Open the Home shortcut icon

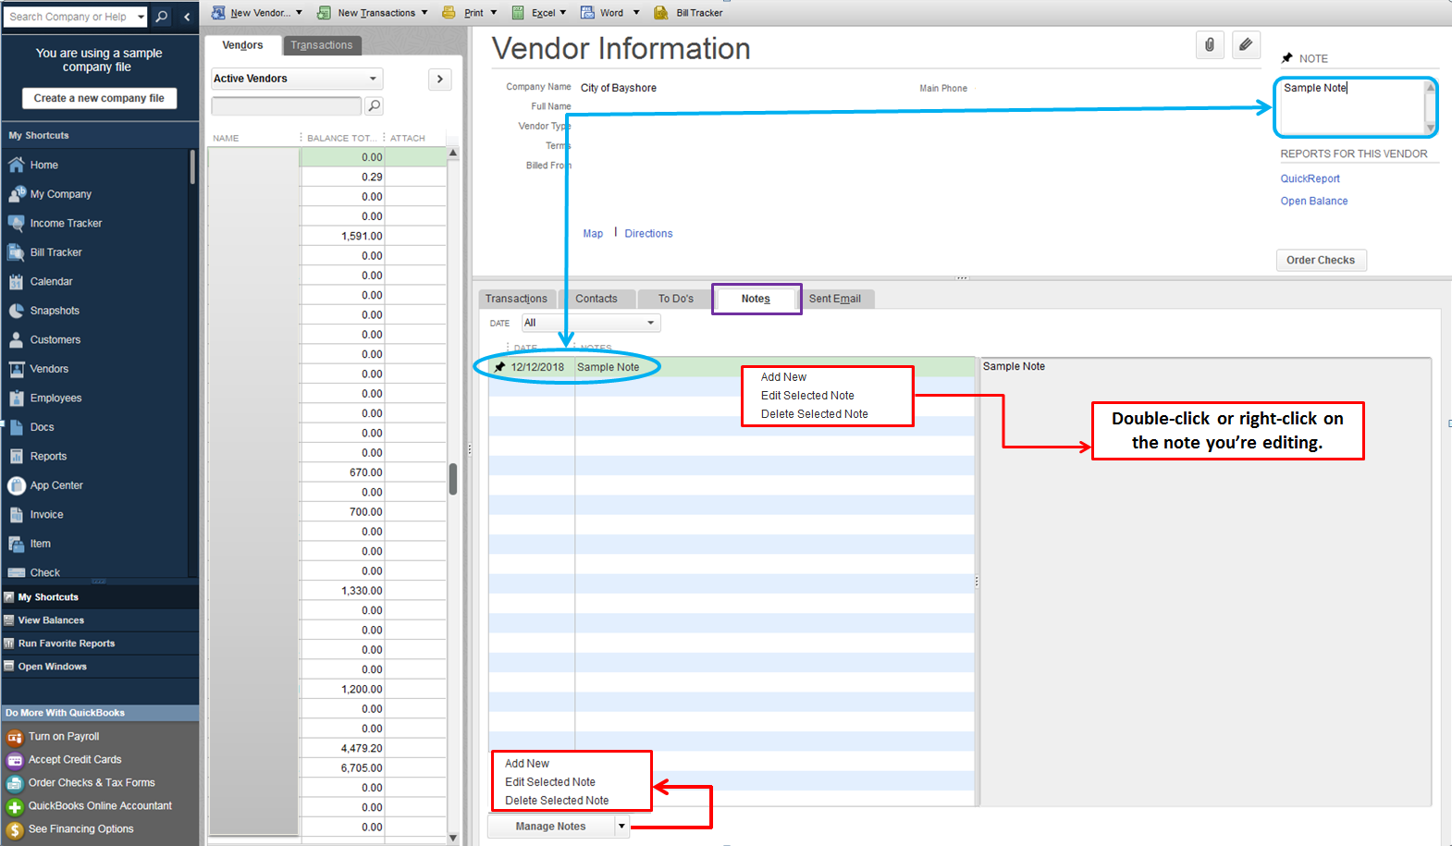point(17,165)
